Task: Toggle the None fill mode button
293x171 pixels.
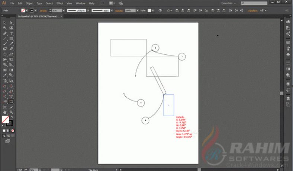Action: point(13,130)
